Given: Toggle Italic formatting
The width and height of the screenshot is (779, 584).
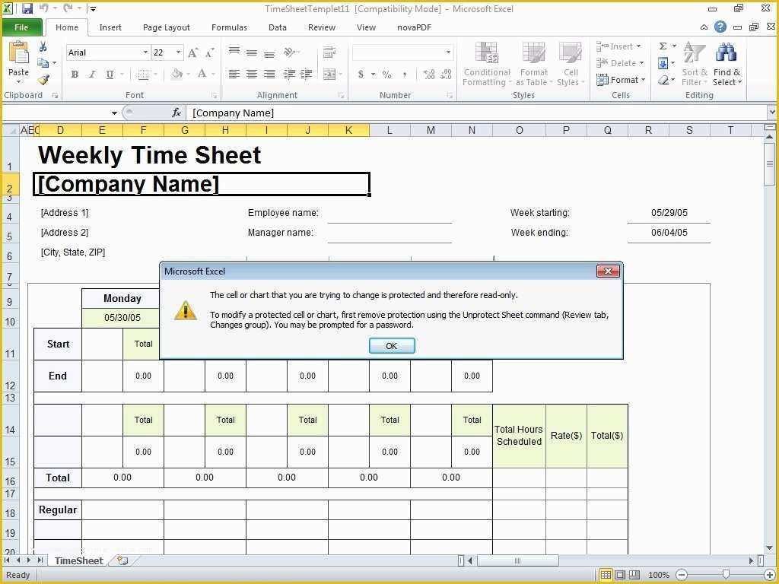Looking at the screenshot, I should click(92, 75).
